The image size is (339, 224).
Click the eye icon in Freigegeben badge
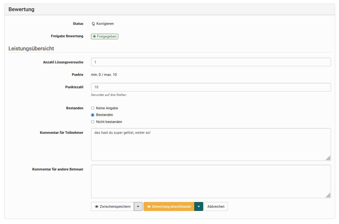tap(94, 37)
